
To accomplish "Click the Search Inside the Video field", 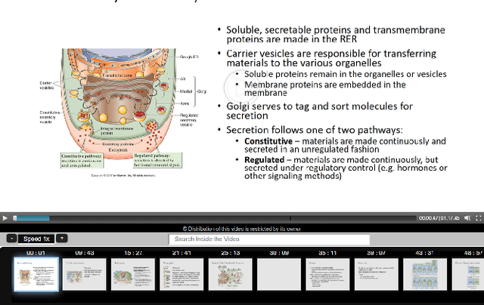I will pos(243,239).
